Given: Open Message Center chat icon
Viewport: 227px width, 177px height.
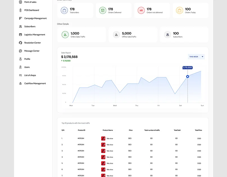Looking at the screenshot, I should (x=21, y=51).
